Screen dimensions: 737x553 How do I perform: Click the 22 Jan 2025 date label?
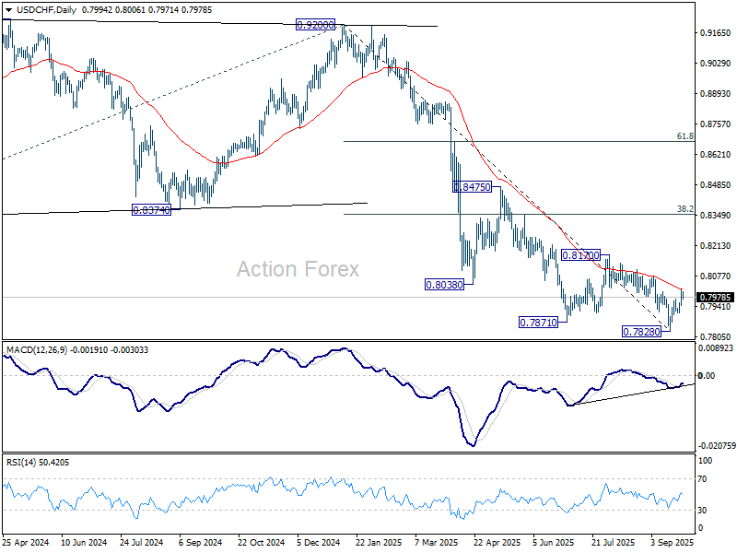point(379,542)
